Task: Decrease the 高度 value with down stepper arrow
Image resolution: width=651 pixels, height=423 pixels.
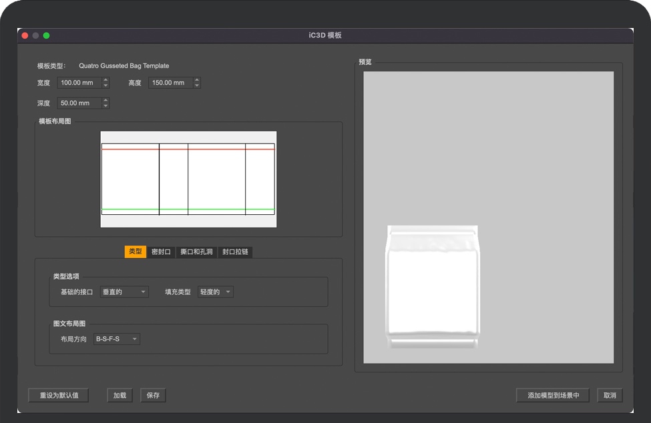Action: [197, 86]
